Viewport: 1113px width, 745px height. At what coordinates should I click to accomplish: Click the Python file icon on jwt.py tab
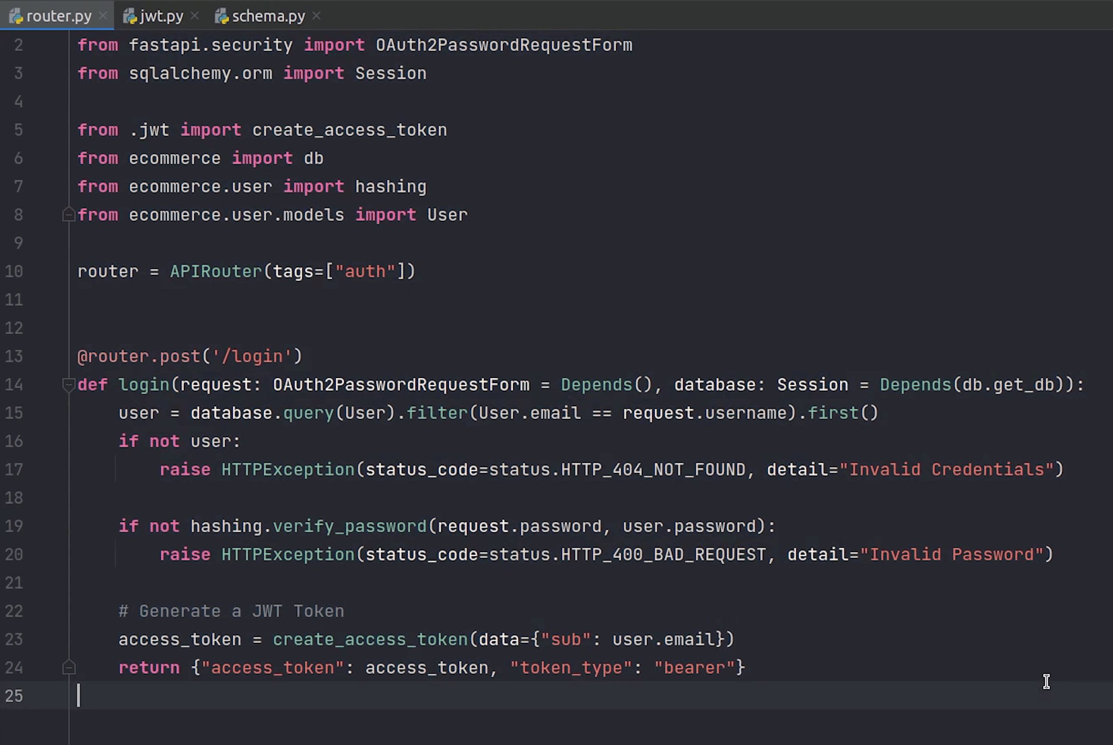pos(129,17)
